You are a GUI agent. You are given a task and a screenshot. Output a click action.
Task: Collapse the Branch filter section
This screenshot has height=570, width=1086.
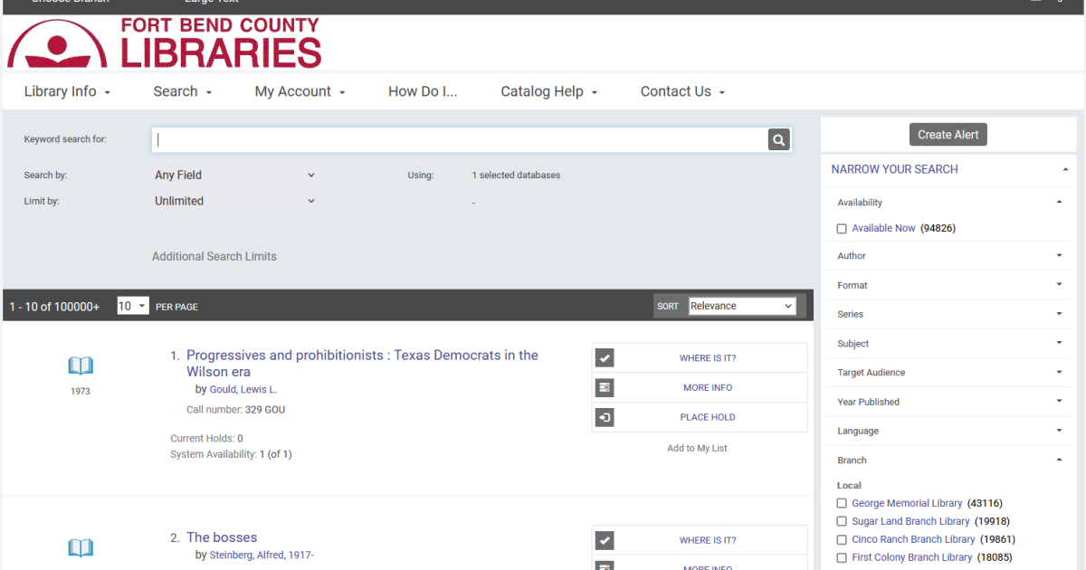[x=1059, y=461]
